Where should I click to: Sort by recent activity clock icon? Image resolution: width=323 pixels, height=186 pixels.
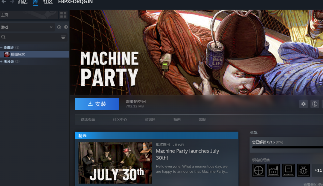(x=59, y=27)
